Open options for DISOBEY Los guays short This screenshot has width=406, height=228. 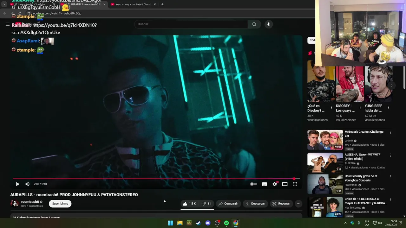click(360, 107)
